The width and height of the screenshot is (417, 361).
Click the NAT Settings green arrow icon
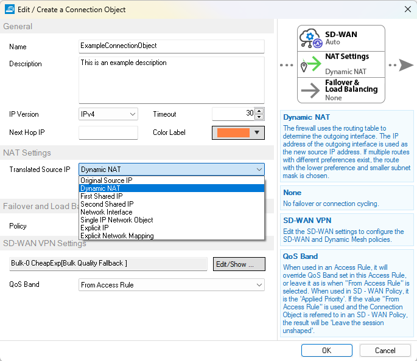310,64
